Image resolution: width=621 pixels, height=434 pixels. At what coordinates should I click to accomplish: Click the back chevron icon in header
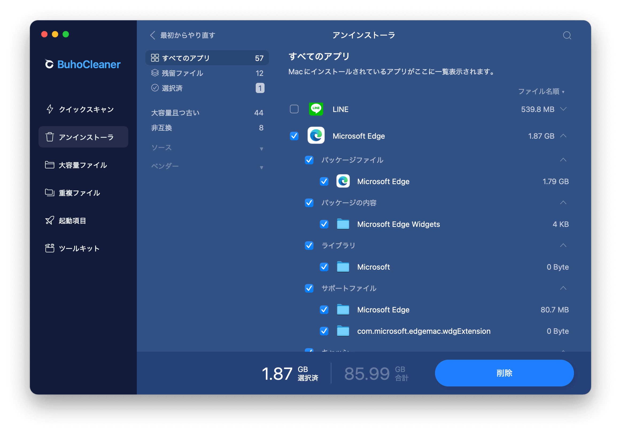coord(153,35)
